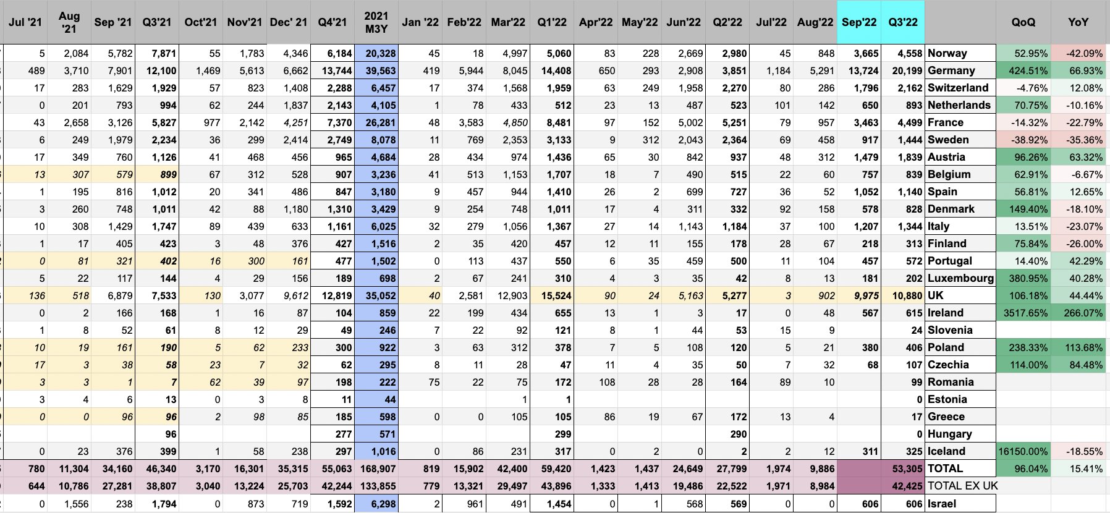Click Denmark's QoQ cell 149.40%
The height and width of the screenshot is (513, 1110).
[x=1023, y=209]
